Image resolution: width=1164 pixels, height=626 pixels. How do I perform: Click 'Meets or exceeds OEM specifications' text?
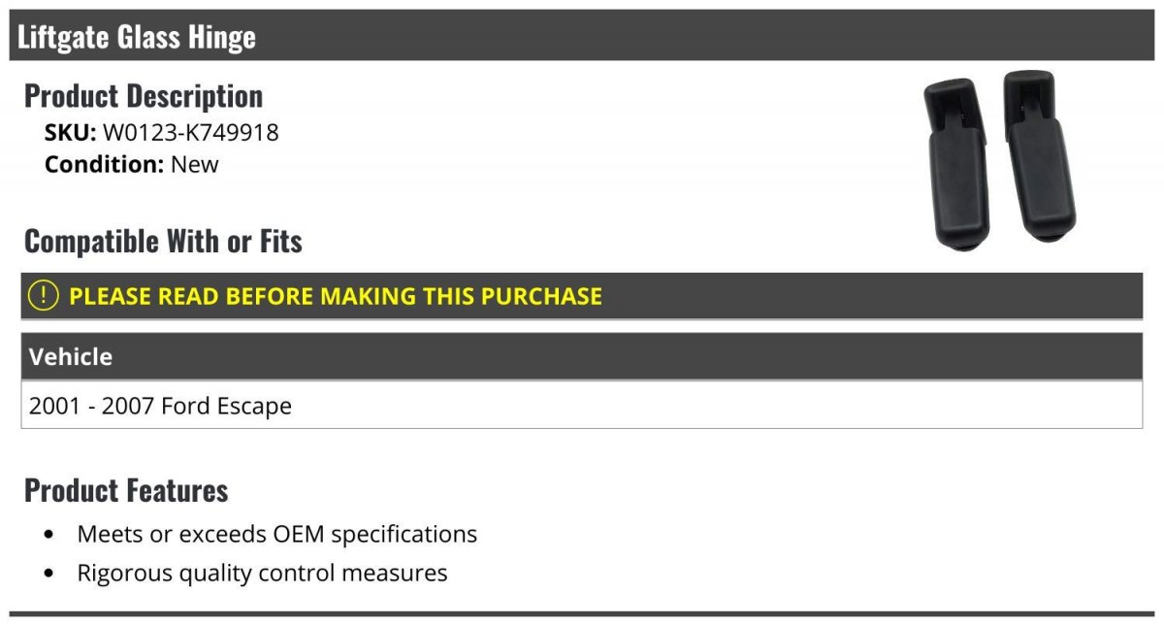(276, 534)
